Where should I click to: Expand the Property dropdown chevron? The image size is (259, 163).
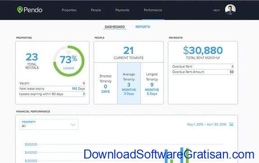[73, 124]
